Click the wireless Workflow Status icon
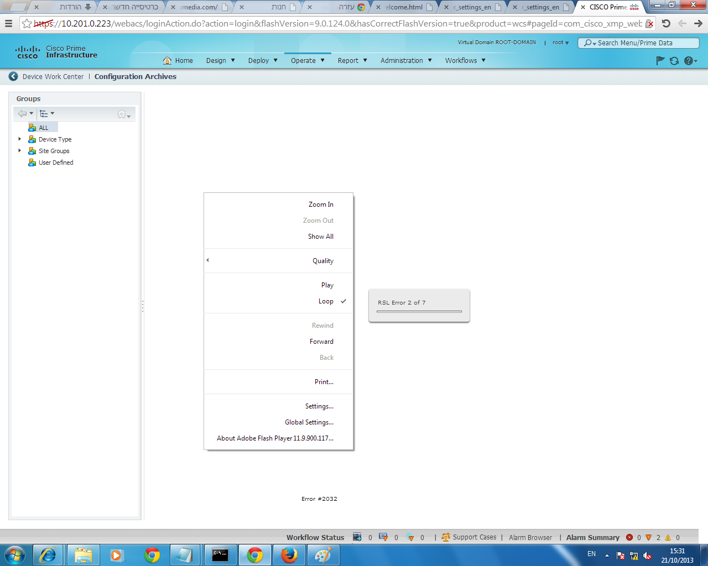Viewport: 708px width, 566px height. click(x=410, y=537)
